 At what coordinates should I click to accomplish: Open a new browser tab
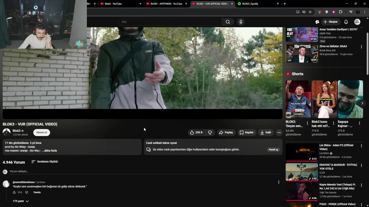click(x=285, y=4)
